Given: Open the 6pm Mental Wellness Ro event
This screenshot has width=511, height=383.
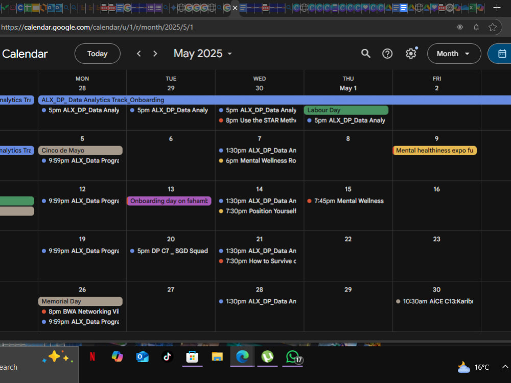Looking at the screenshot, I should tap(258, 160).
